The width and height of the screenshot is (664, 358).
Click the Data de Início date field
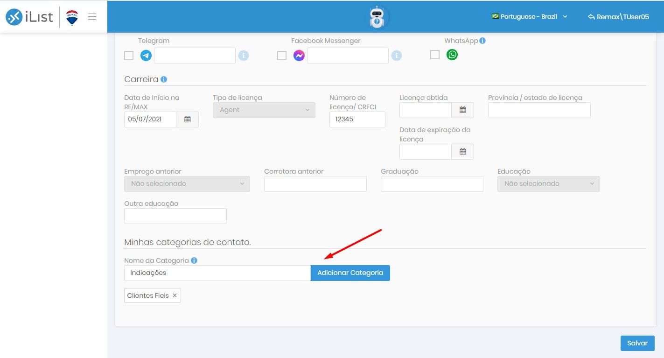[x=150, y=119]
